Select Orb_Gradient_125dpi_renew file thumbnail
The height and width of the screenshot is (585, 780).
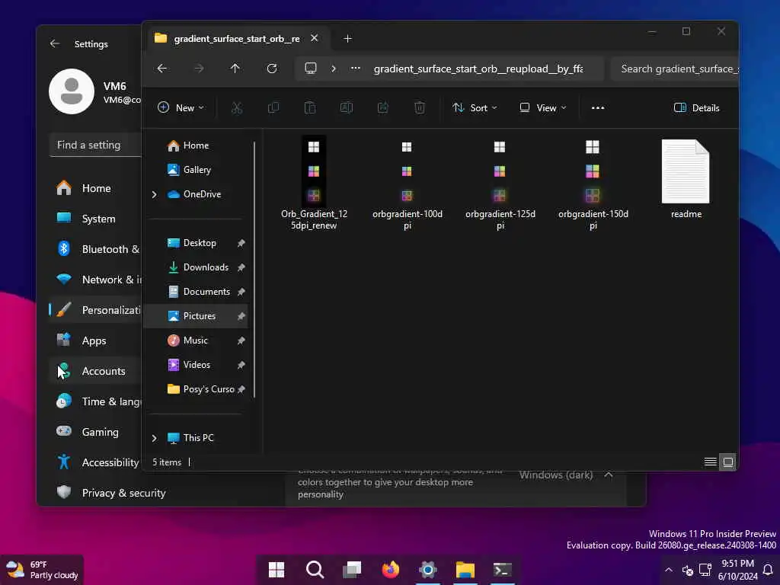pyautogui.click(x=314, y=171)
